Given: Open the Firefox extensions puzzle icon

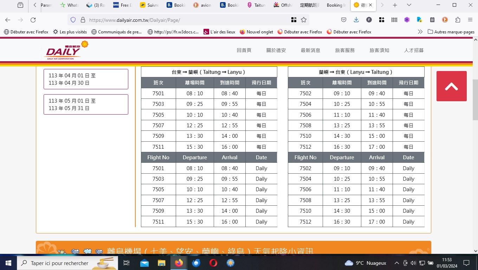Looking at the screenshot, I should (x=457, y=20).
